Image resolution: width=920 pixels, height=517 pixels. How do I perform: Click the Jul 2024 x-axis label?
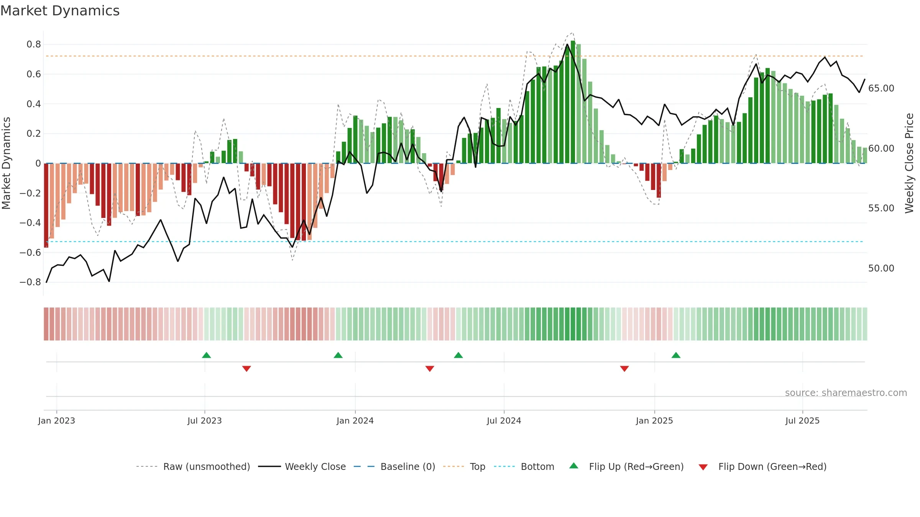click(504, 420)
